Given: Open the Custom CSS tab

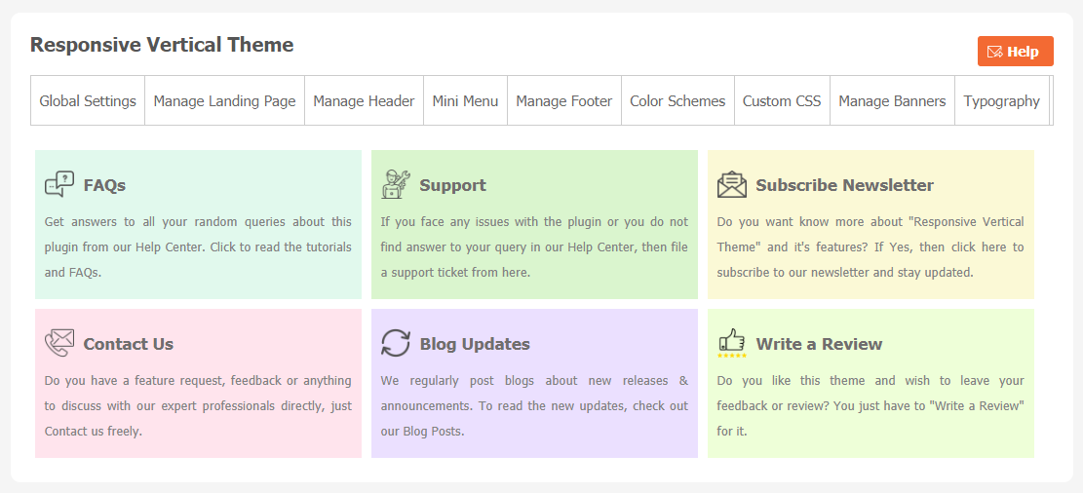Looking at the screenshot, I should click(x=782, y=100).
